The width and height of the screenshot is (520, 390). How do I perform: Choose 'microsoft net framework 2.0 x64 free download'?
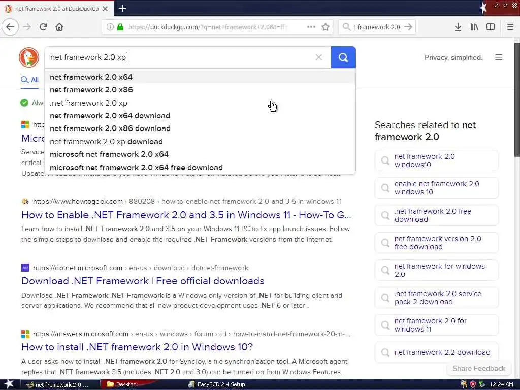pyautogui.click(x=200, y=168)
